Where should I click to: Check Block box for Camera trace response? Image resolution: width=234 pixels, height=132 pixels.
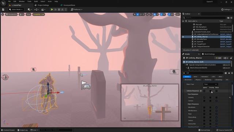click(x=216, y=101)
